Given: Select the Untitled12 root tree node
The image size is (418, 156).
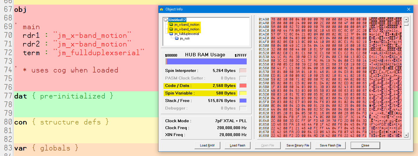Looking at the screenshot, I should point(177,20).
